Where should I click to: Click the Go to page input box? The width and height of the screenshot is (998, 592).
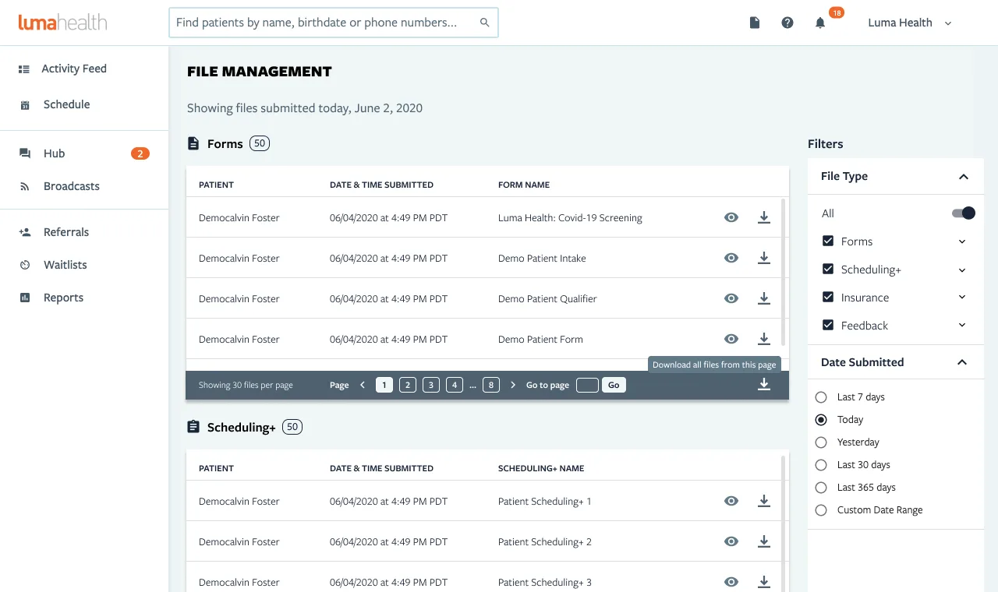pyautogui.click(x=587, y=385)
